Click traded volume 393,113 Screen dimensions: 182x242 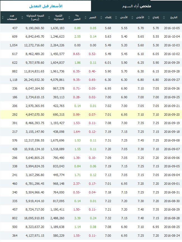point(59,97)
